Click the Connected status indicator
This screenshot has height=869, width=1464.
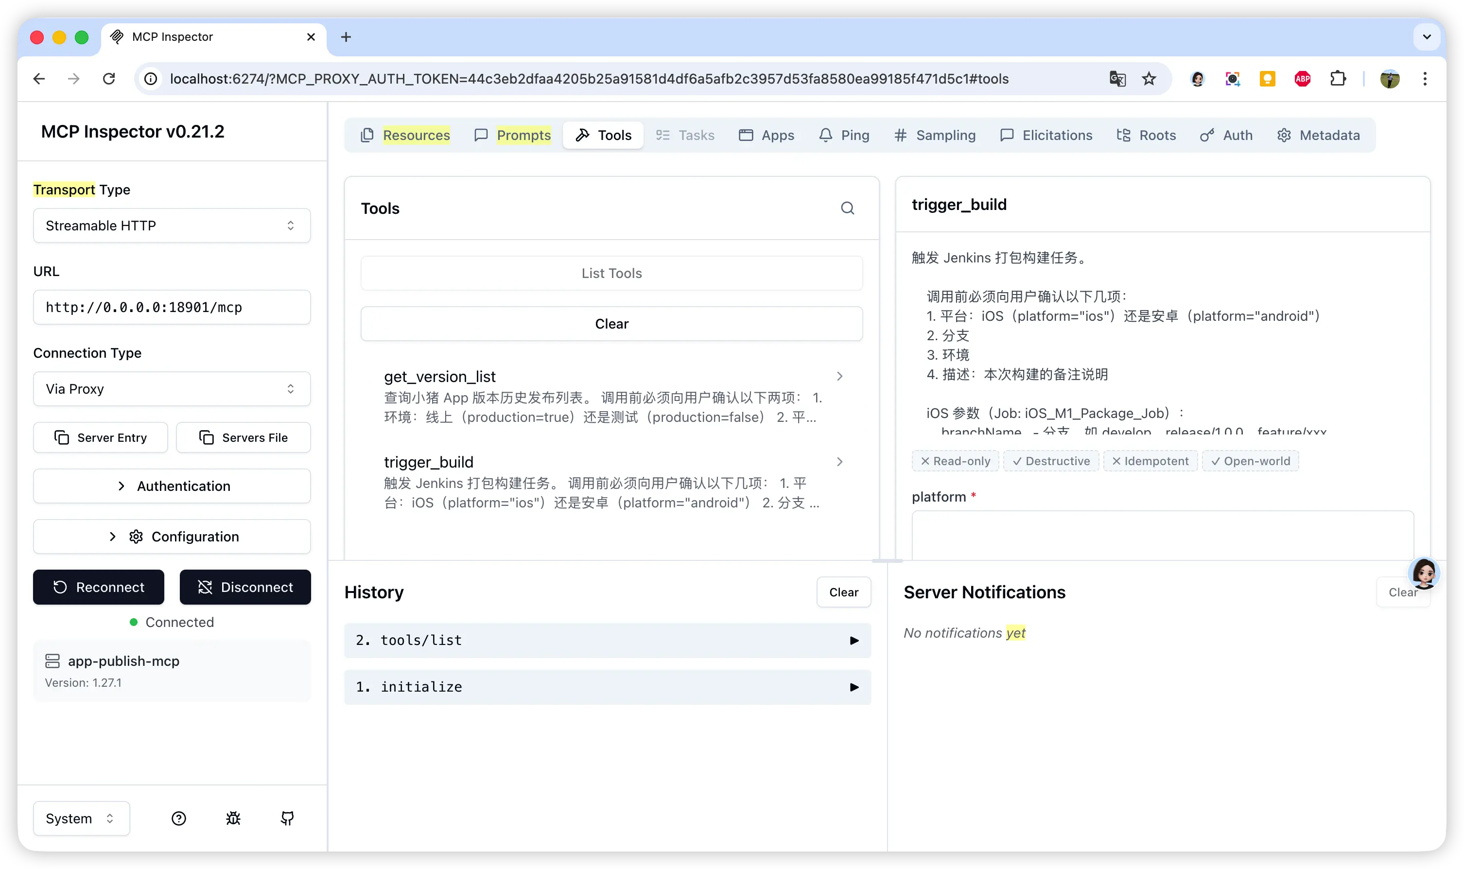[172, 622]
